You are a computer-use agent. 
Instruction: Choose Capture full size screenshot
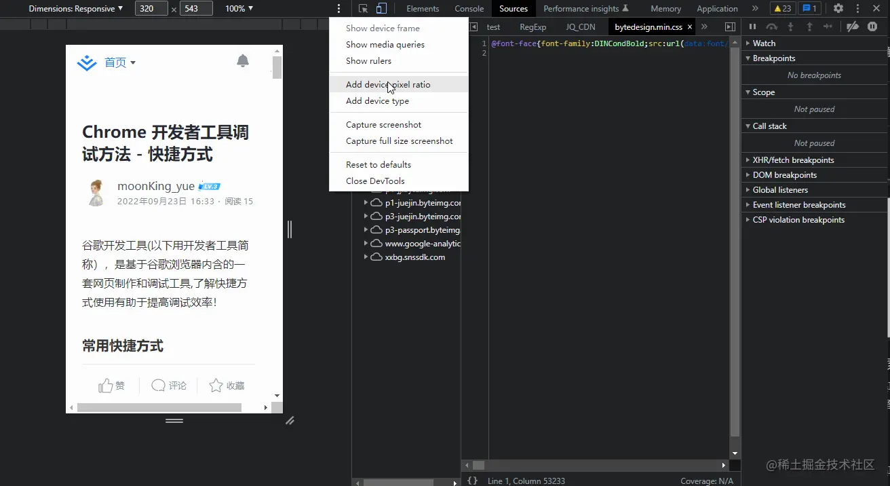point(399,141)
